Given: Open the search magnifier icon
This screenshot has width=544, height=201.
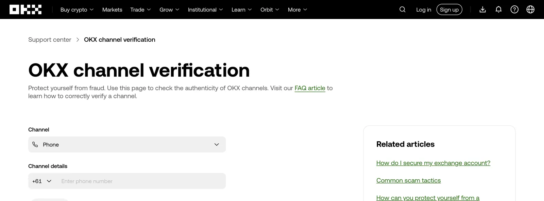Looking at the screenshot, I should click(402, 9).
